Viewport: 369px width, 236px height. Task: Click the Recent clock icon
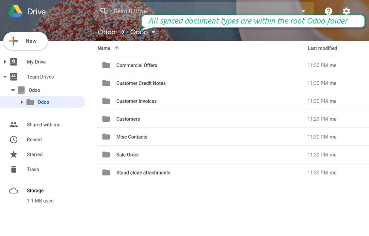point(14,140)
